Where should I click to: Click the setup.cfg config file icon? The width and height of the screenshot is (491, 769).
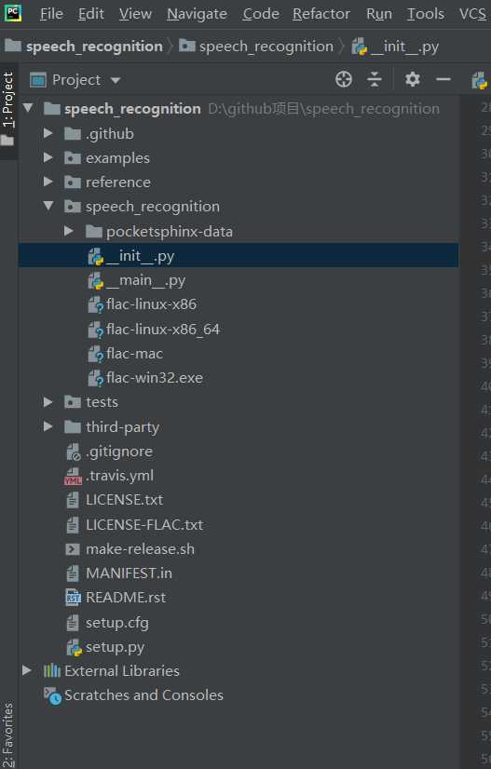click(72, 623)
